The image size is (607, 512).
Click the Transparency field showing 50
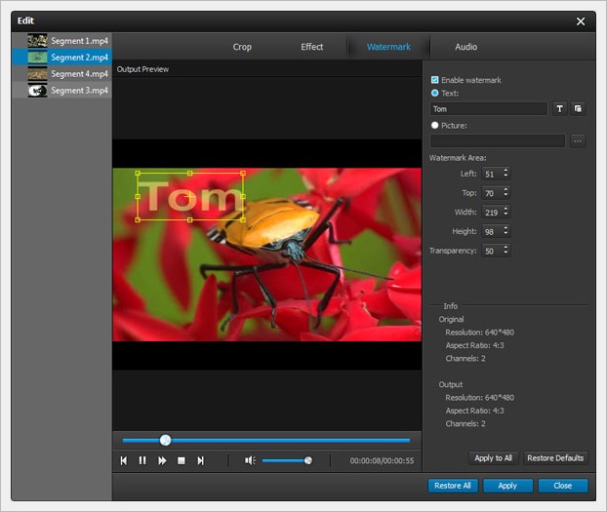tap(492, 251)
